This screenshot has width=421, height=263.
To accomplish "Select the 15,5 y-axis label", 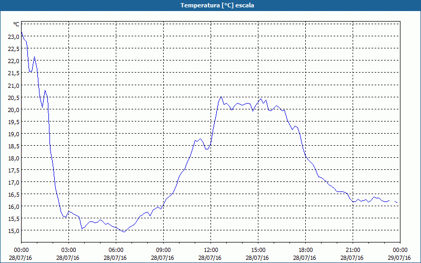I will tap(14, 218).
